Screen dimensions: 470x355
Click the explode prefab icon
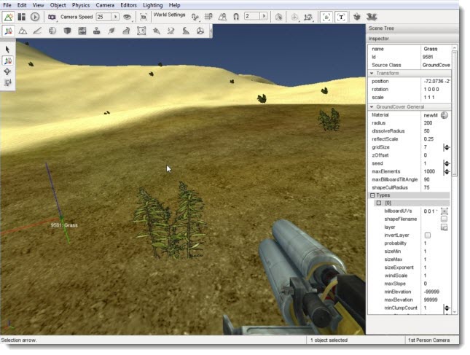click(x=372, y=17)
